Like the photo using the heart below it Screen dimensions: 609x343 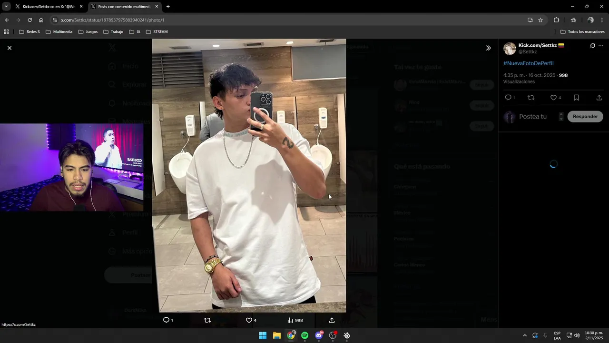coord(249,320)
